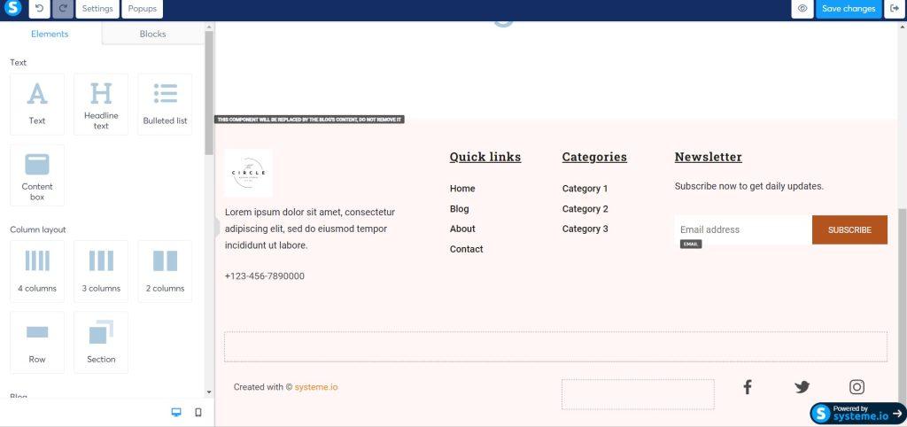Preview the page with the eye icon

(802, 9)
